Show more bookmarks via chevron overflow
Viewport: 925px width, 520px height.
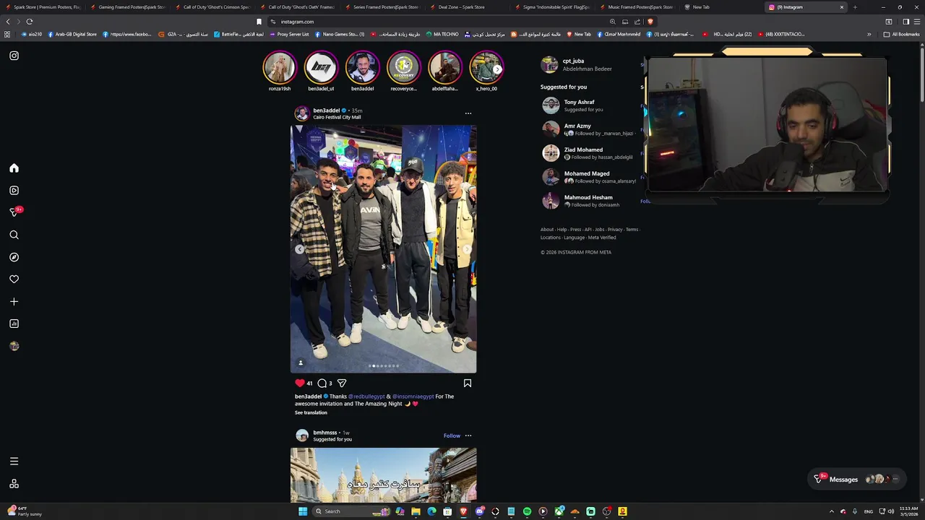(869, 34)
